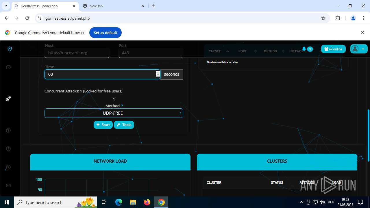Open the taskbar clock showing 19:28

click(345, 202)
